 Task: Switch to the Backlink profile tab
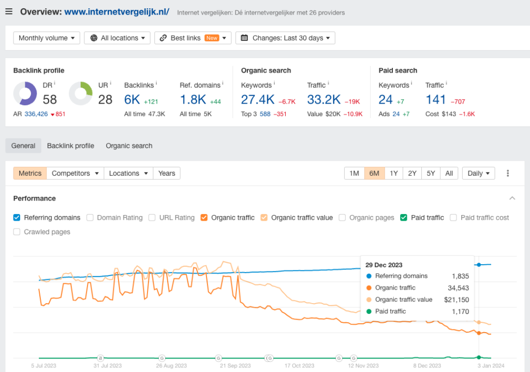pos(70,146)
